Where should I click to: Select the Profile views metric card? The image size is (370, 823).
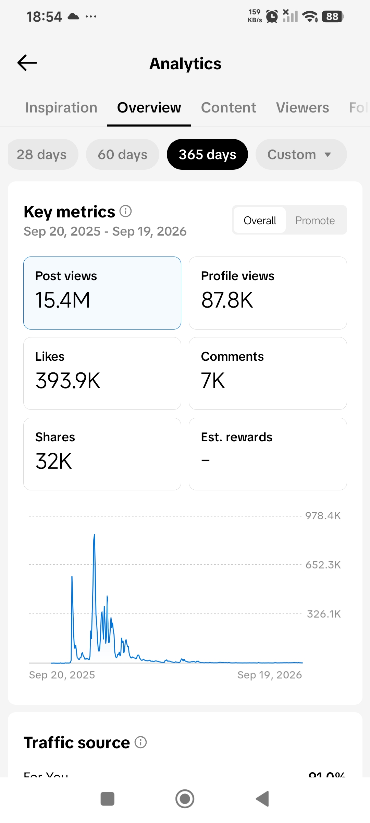(x=268, y=293)
